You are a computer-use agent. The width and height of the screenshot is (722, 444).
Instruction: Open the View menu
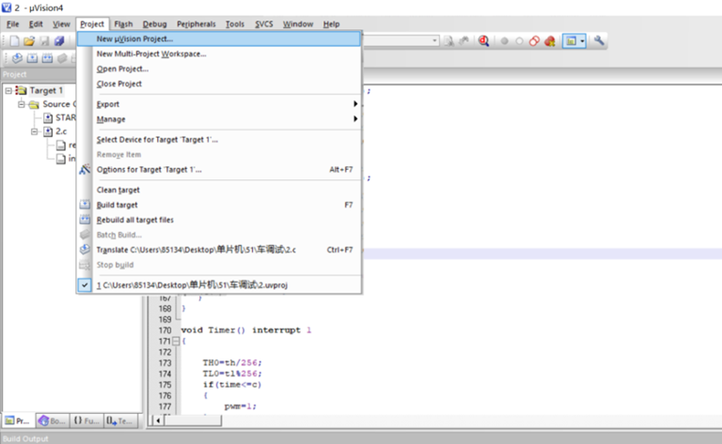61,23
